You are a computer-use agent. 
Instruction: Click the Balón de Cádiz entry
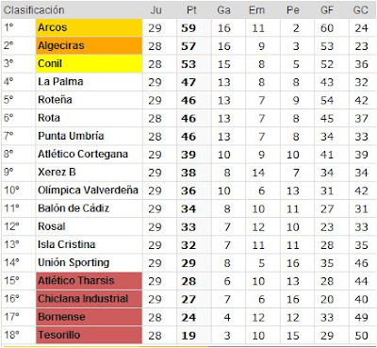(74, 208)
